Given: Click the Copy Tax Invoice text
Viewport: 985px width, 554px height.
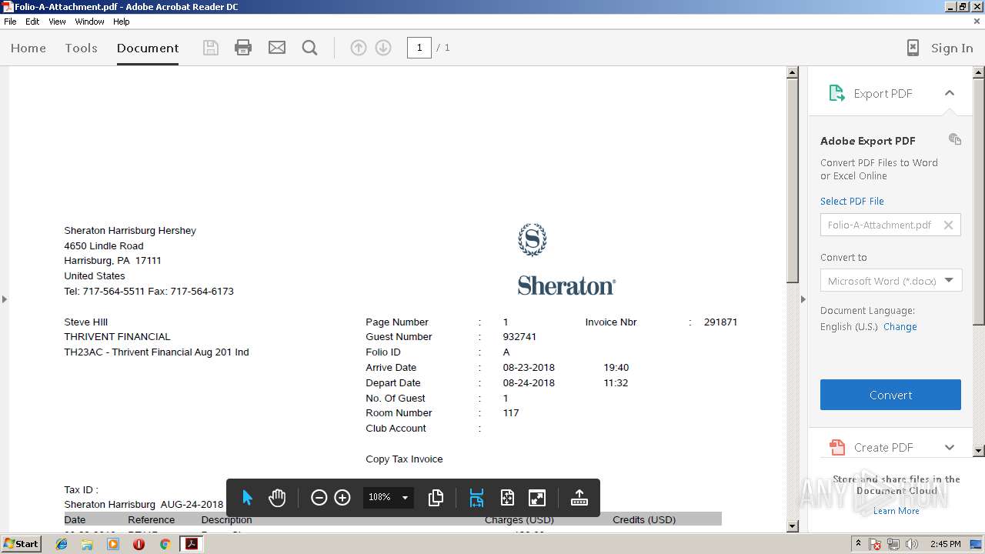Looking at the screenshot, I should [x=404, y=459].
